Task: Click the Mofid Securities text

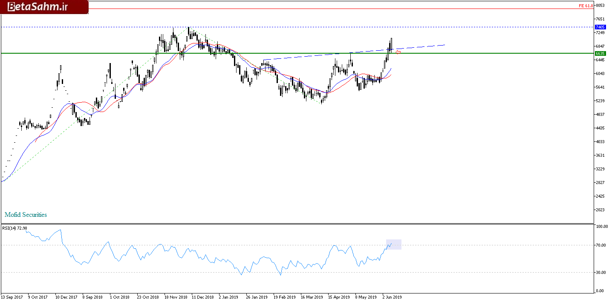Action: tap(26, 215)
